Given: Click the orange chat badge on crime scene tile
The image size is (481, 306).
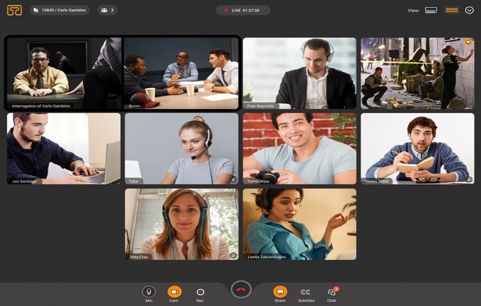Looking at the screenshot, I should pos(468,42).
